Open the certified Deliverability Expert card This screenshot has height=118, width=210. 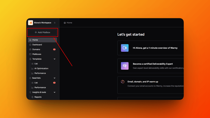[x=150, y=66]
